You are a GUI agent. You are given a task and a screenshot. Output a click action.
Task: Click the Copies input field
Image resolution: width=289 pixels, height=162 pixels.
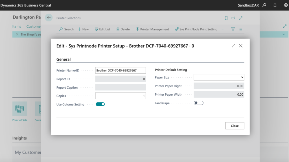(121, 96)
